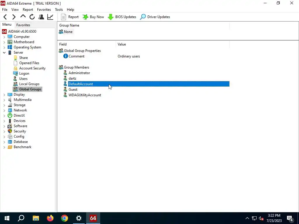This screenshot has height=224, width=299.
Task: Click the Config gear icon
Action: pyautogui.click(x=10, y=136)
